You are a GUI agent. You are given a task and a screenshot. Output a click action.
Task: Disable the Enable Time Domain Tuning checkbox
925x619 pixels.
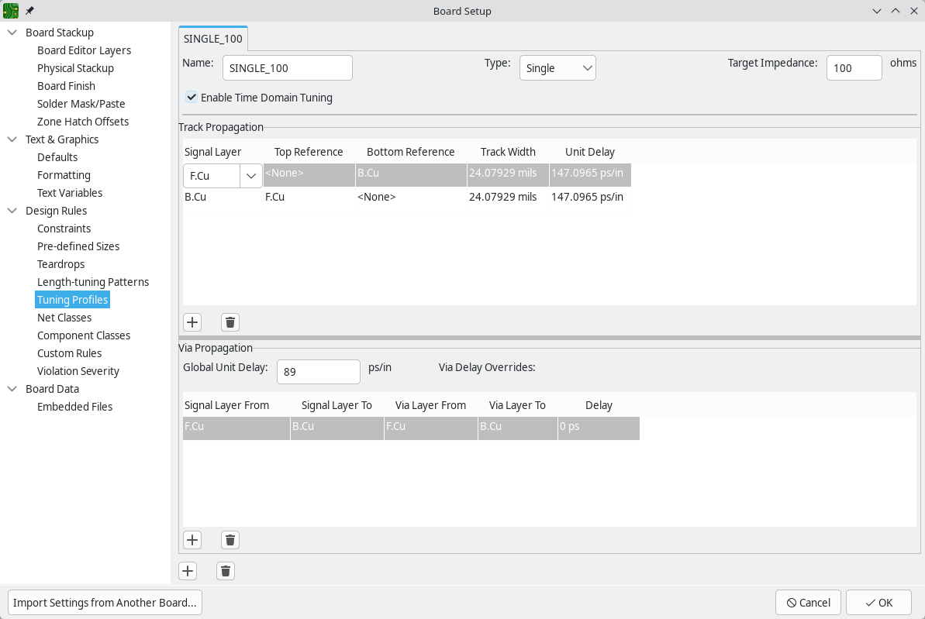tap(192, 98)
